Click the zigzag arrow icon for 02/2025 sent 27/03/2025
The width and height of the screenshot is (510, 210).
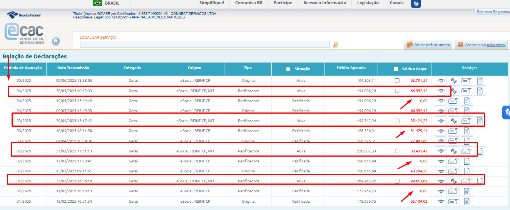pyautogui.click(x=454, y=151)
